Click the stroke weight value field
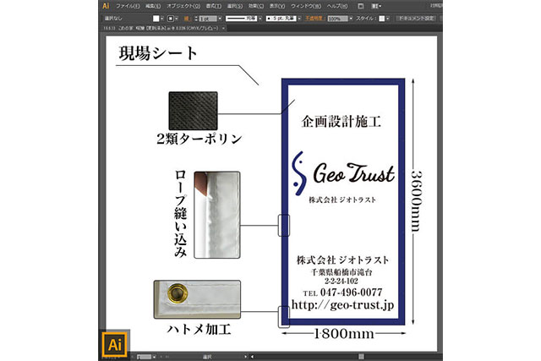 (x=208, y=19)
